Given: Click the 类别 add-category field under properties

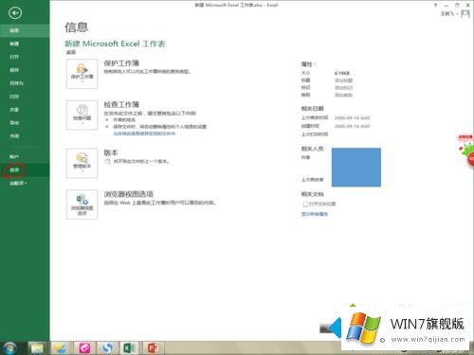Looking at the screenshot, I should coord(343,95).
